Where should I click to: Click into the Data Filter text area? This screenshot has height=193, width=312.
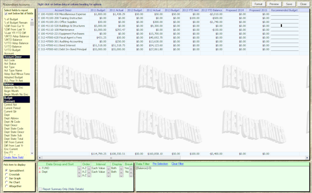(x=222, y=178)
